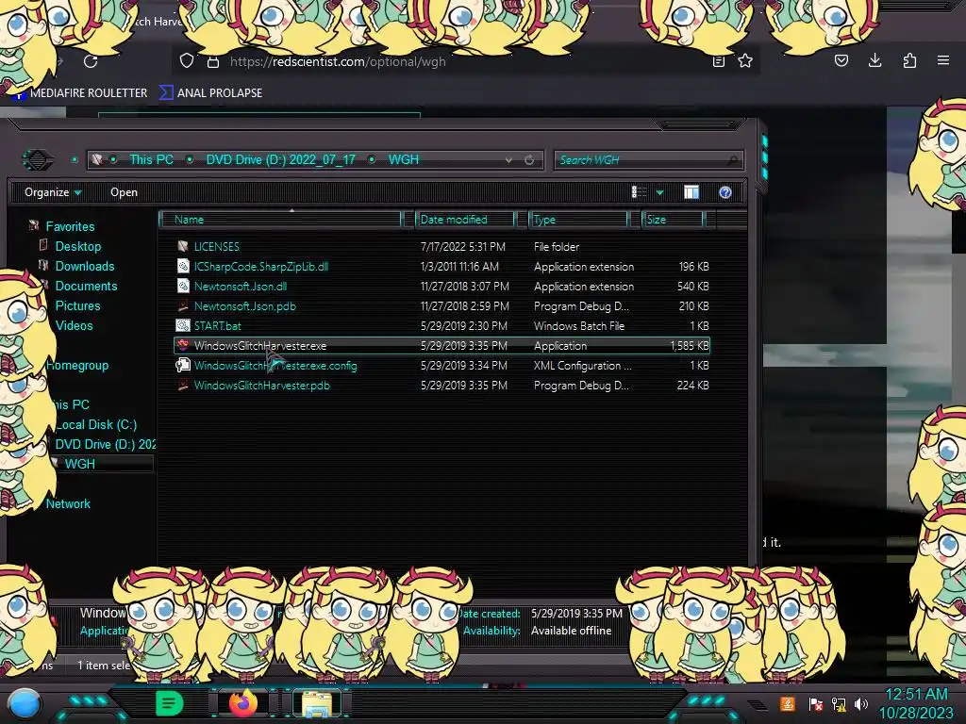
Task: Open Desktop in navigation pane
Action: [x=77, y=246]
